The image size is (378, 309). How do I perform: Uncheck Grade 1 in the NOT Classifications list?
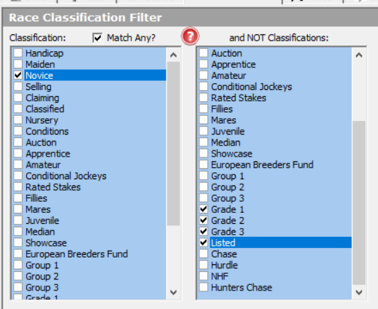click(x=203, y=209)
